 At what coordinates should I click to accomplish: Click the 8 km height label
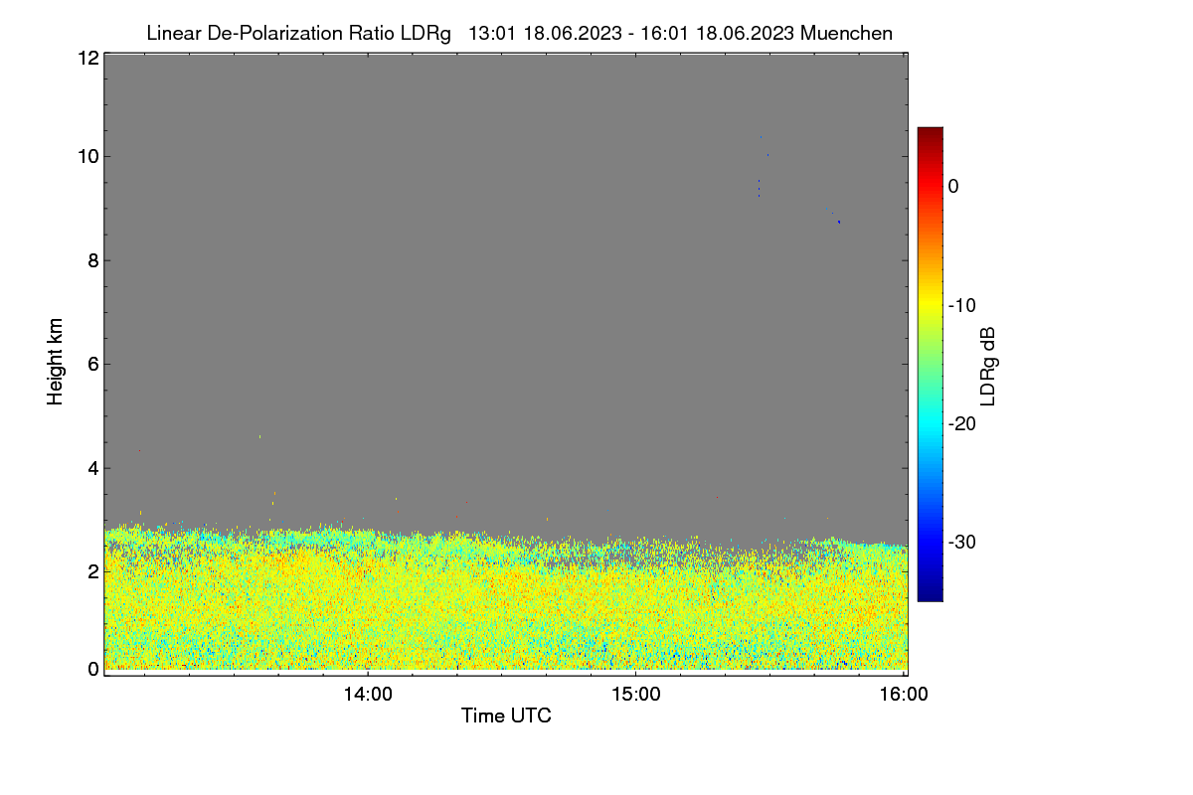(93, 260)
